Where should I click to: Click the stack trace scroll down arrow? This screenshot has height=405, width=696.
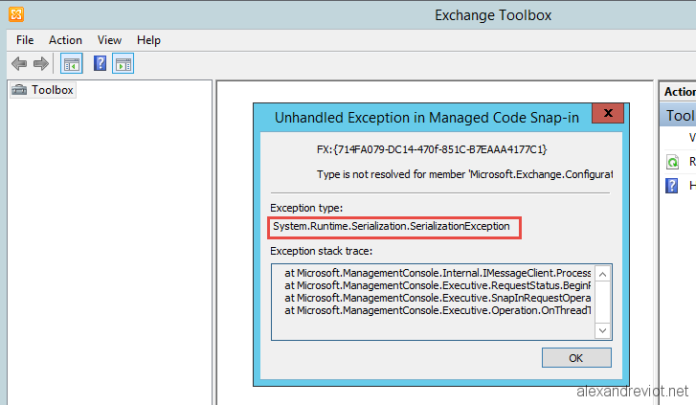602,330
